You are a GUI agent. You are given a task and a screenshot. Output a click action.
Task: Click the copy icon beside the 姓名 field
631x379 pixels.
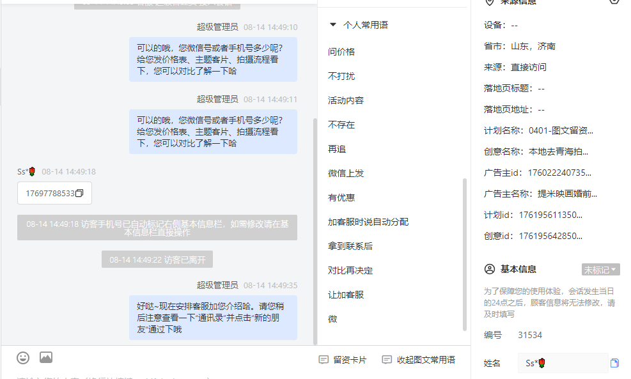click(614, 363)
